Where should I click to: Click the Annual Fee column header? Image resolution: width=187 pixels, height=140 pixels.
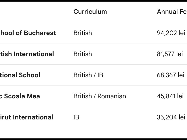coord(172,12)
